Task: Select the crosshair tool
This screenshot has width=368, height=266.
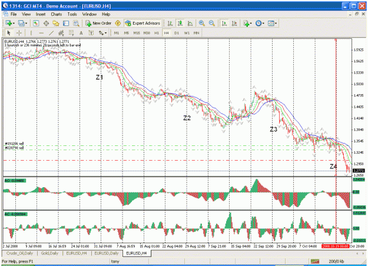Action: pos(19,33)
